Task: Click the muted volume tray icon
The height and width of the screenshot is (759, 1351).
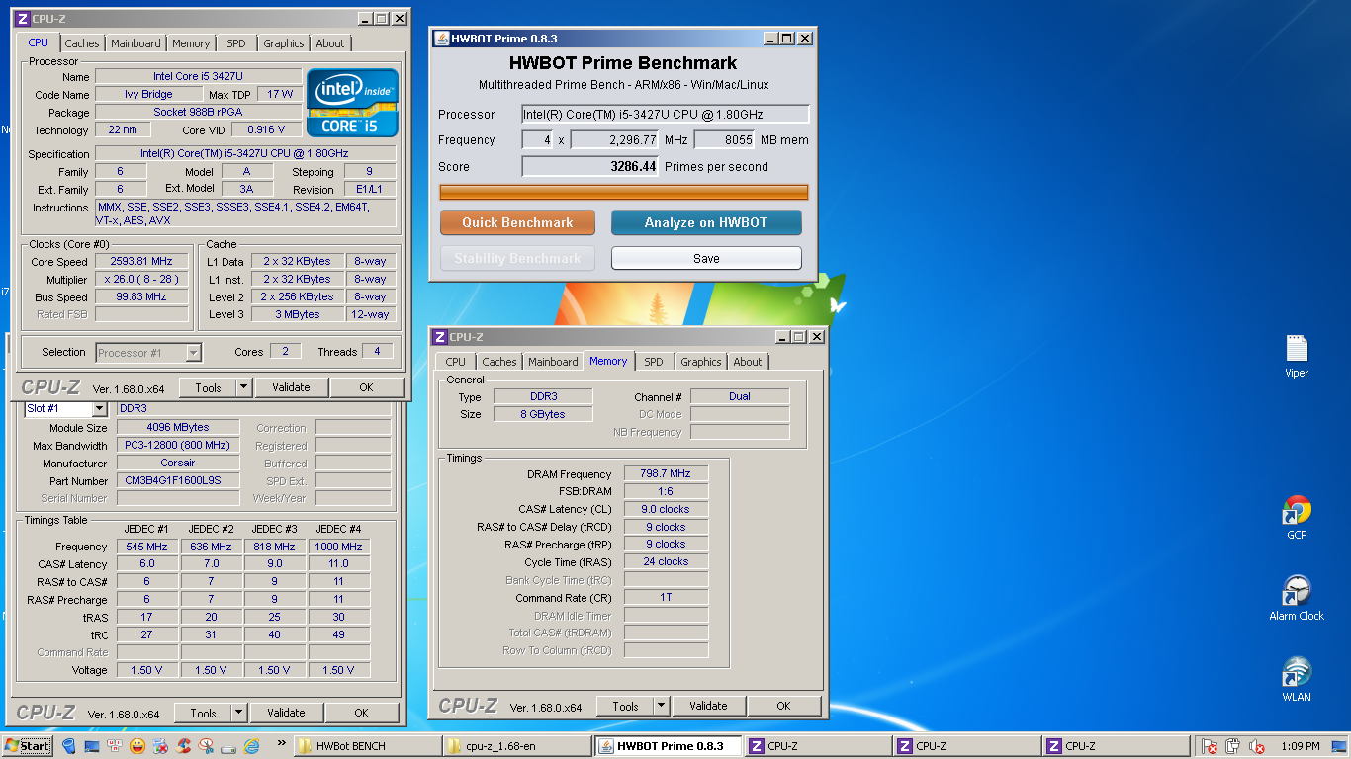Action: click(1257, 746)
